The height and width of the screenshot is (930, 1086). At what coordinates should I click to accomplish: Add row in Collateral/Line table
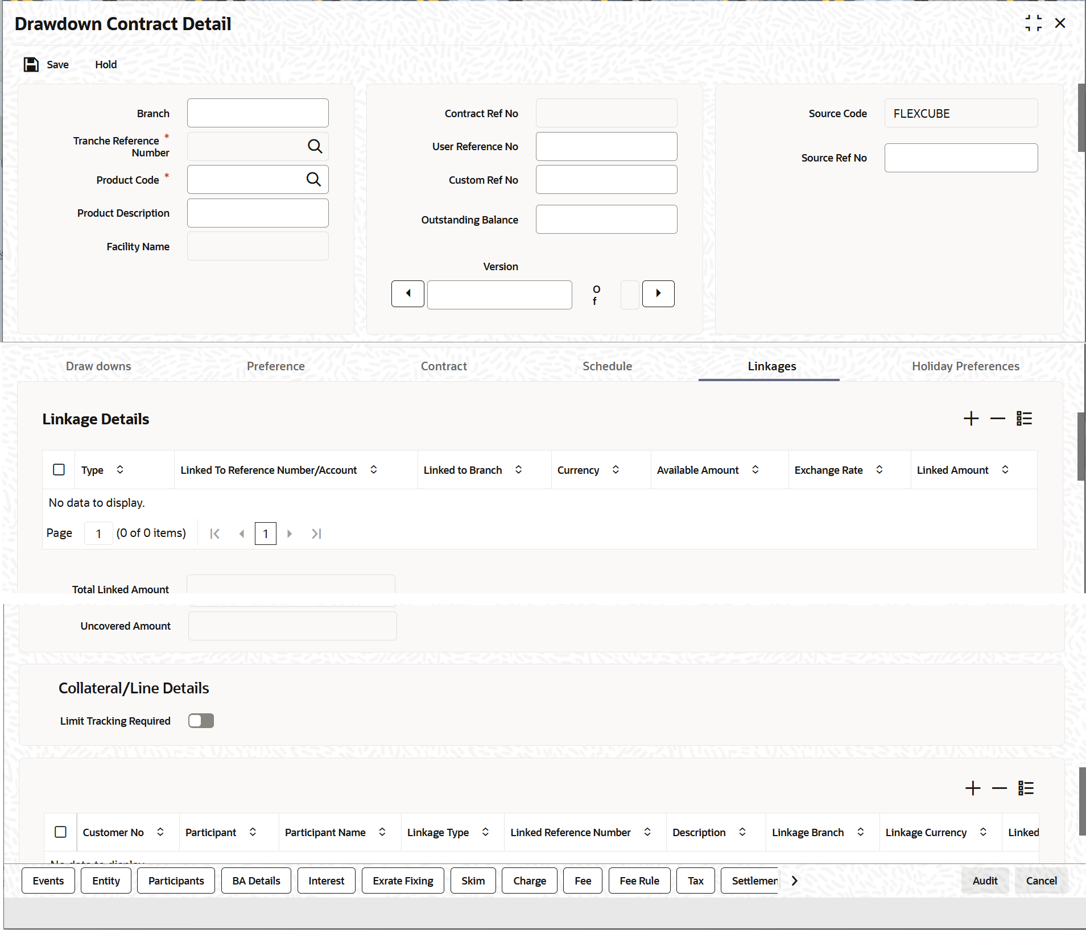(973, 788)
